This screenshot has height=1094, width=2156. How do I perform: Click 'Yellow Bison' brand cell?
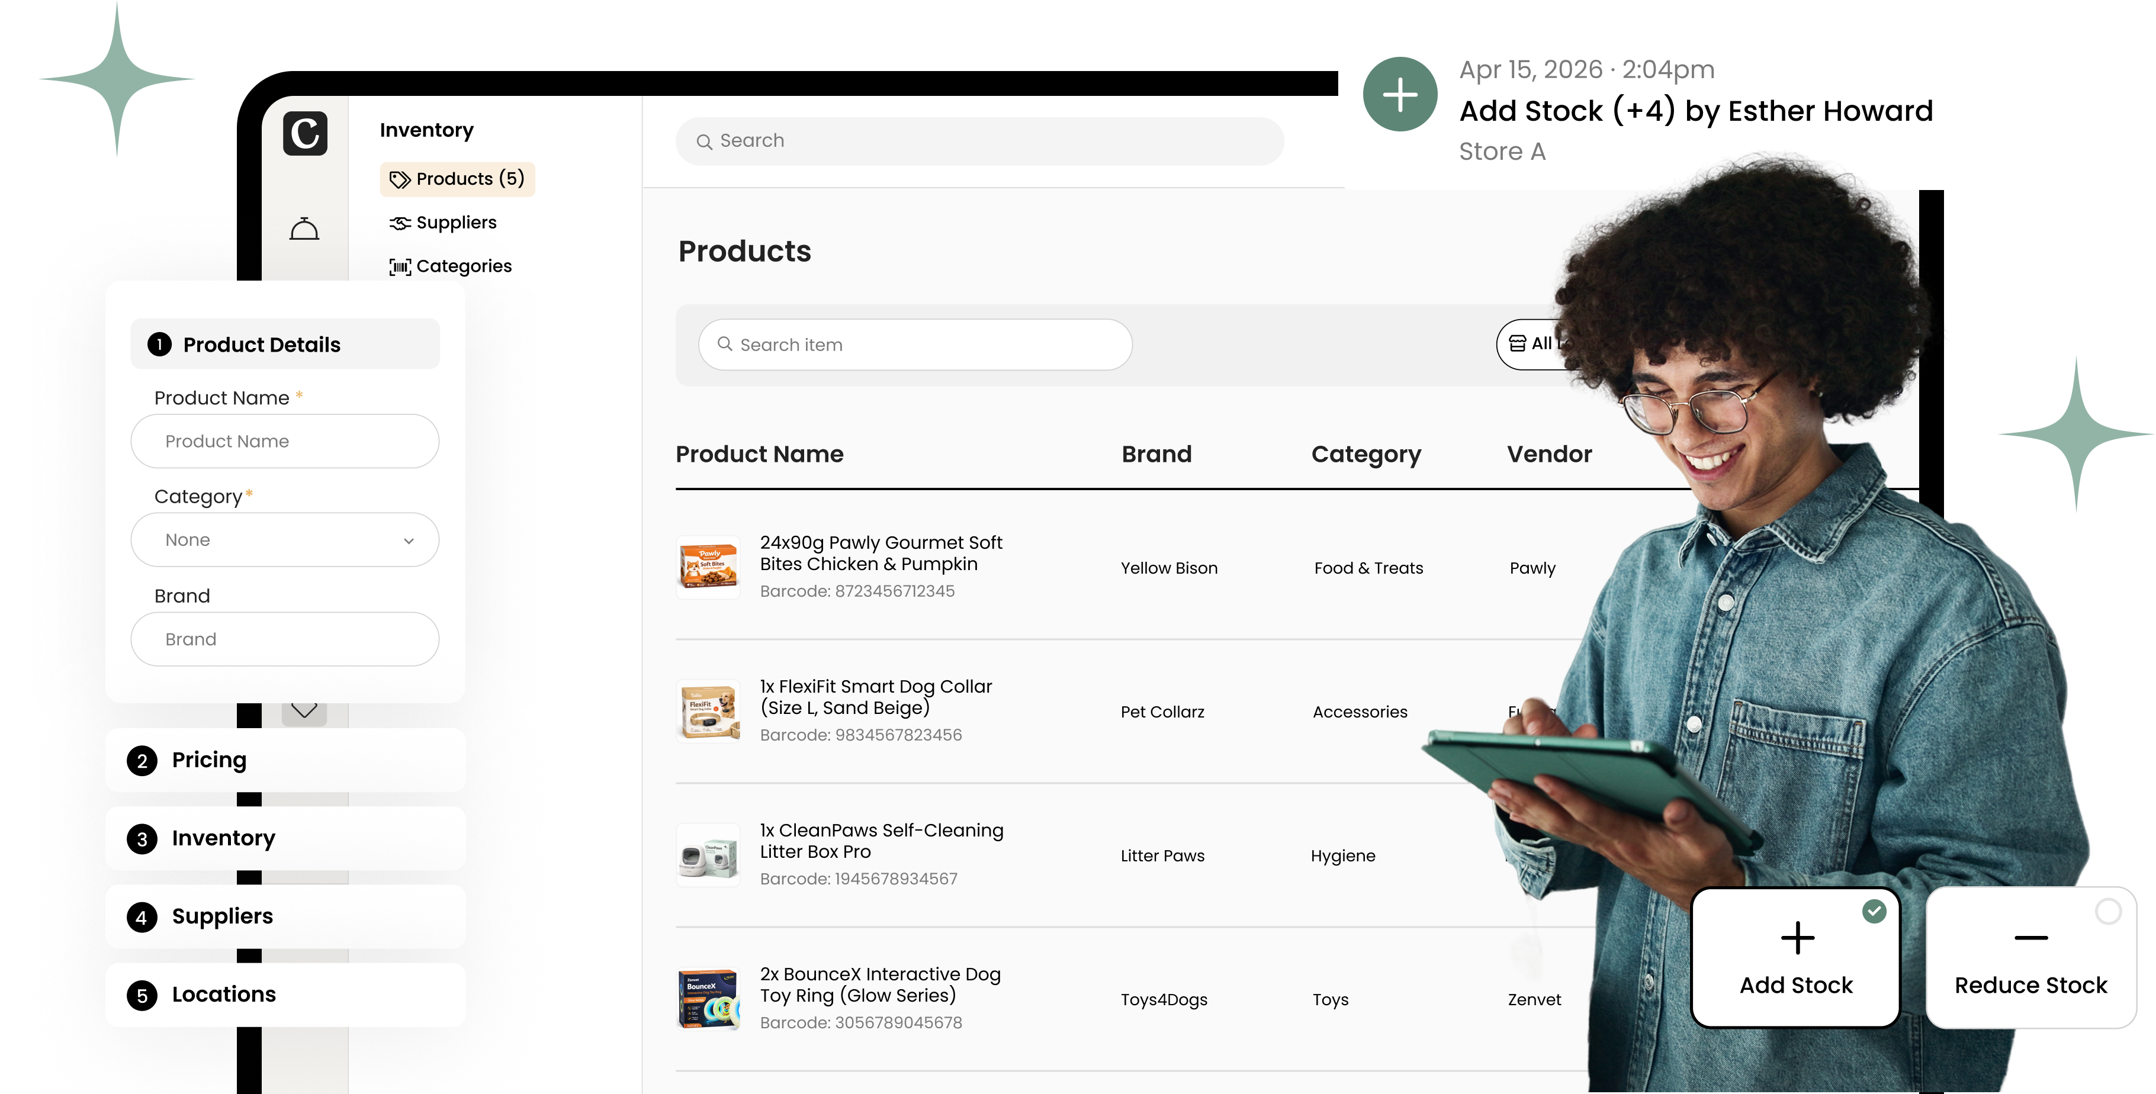pyautogui.click(x=1168, y=568)
